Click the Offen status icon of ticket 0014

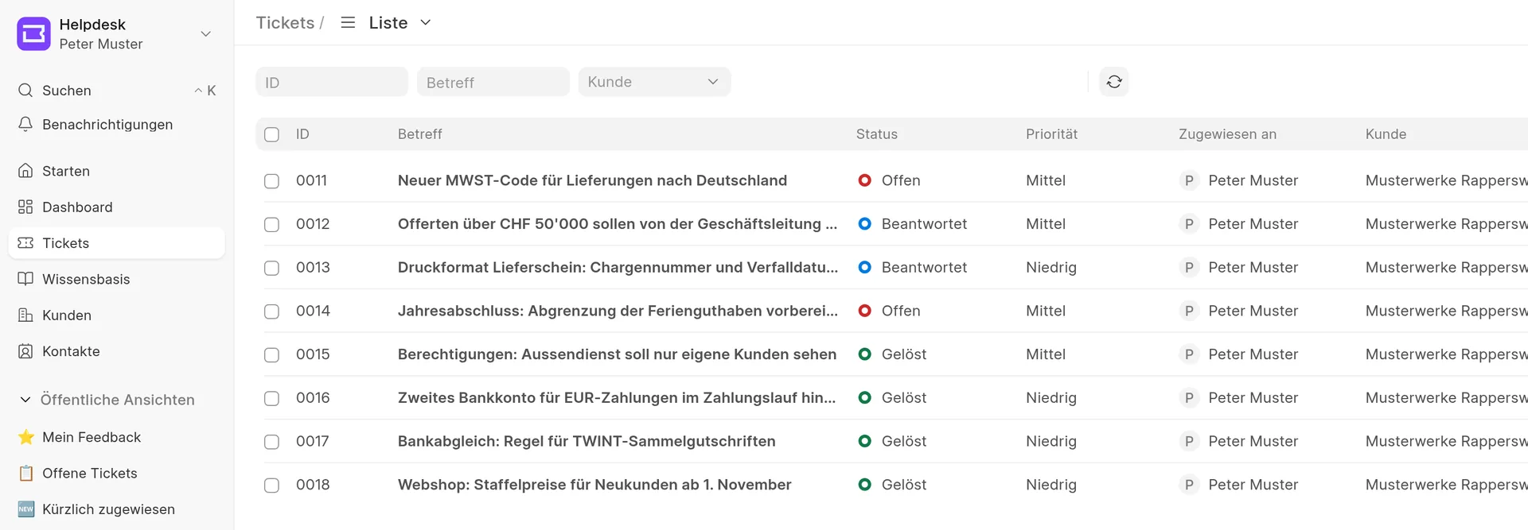pos(865,311)
